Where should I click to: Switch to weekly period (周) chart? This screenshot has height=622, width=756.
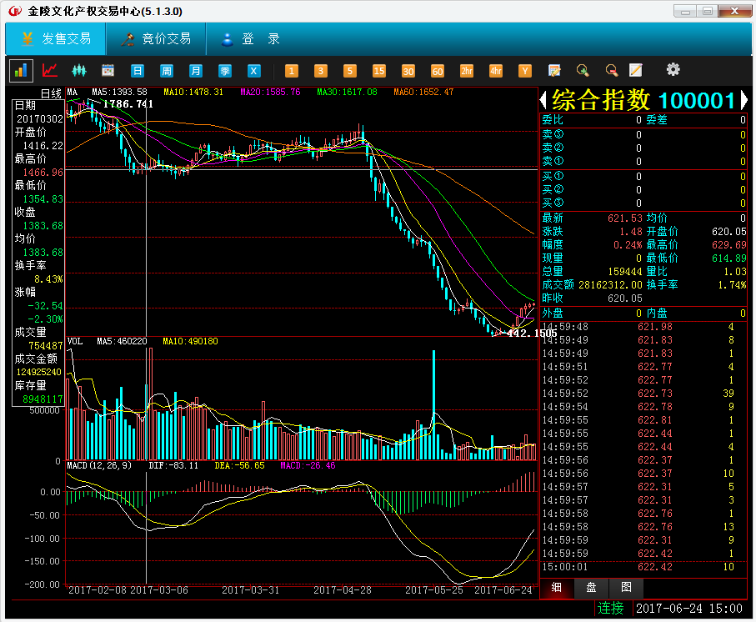pyautogui.click(x=167, y=71)
